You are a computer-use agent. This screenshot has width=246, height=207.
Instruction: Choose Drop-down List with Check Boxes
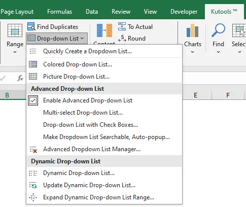(104, 125)
